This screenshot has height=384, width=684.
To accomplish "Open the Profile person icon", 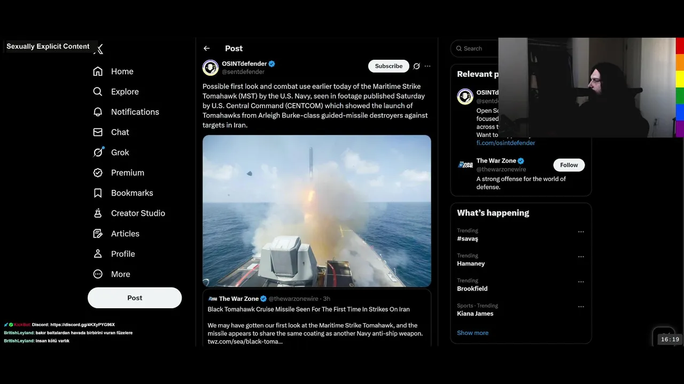I will [x=98, y=254].
